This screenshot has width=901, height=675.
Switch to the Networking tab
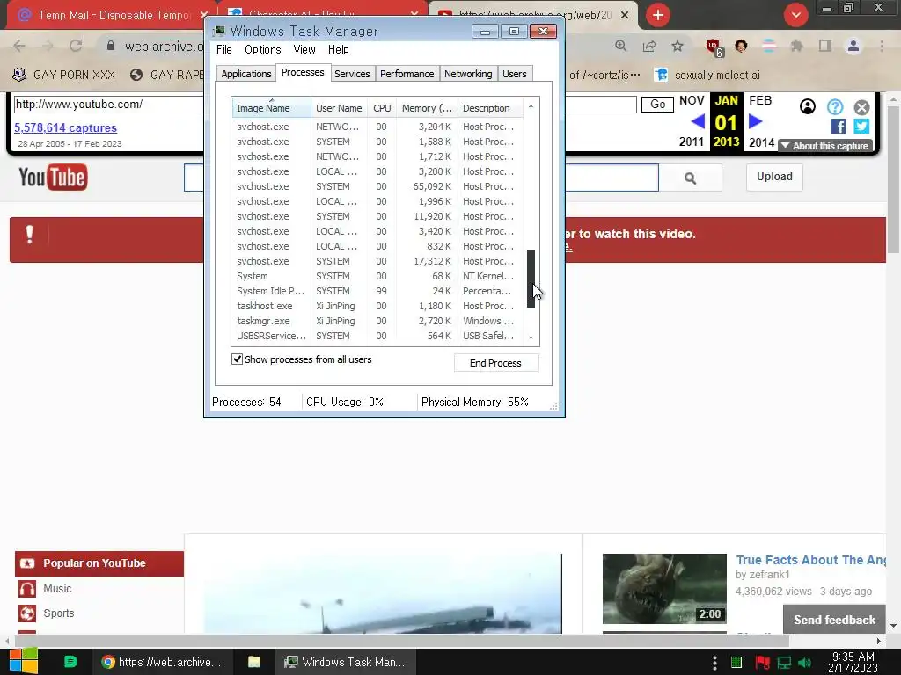pos(468,74)
